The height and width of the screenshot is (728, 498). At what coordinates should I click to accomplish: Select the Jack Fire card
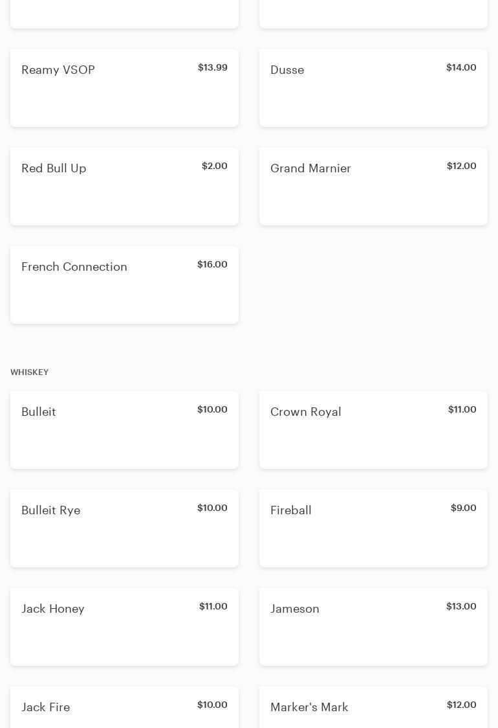124,709
